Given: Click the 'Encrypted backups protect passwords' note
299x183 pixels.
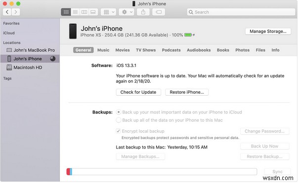Looking at the screenshot, I should tap(180, 138).
